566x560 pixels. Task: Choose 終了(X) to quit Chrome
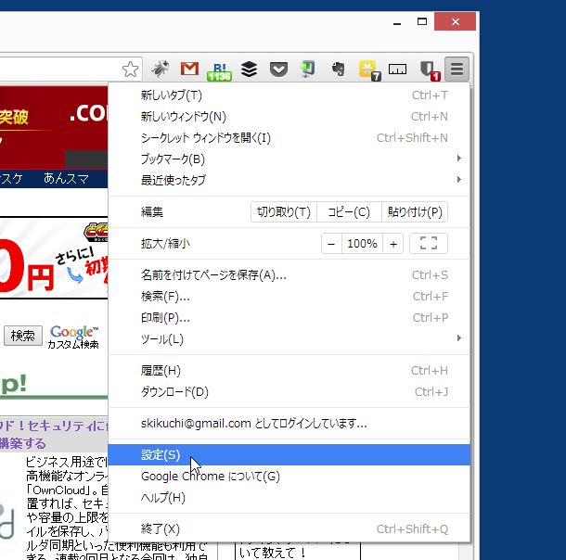pos(289,529)
